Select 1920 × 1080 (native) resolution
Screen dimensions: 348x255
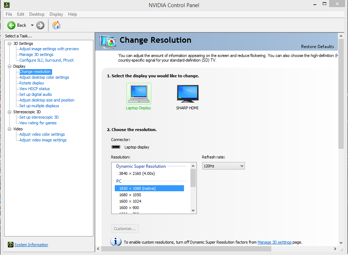149,188
